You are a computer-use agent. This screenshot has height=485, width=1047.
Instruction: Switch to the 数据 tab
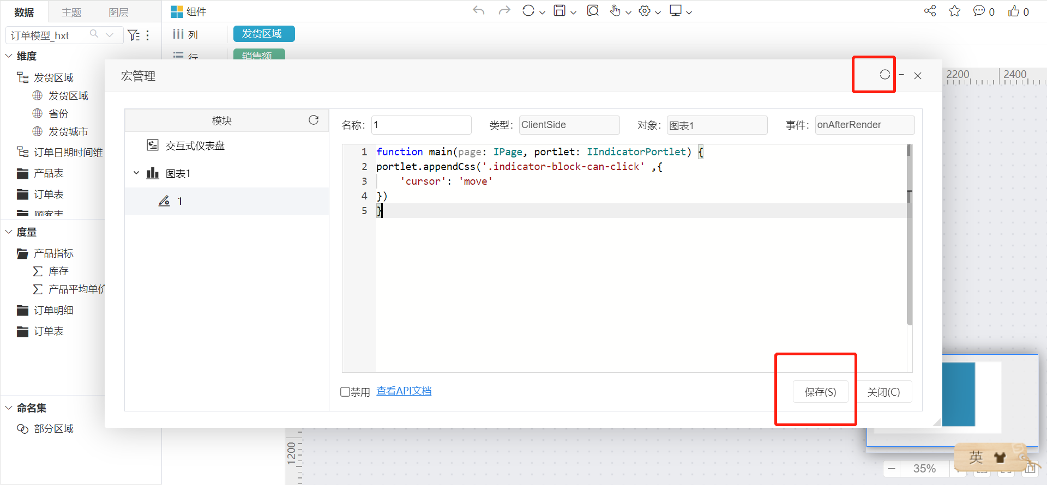pos(24,12)
